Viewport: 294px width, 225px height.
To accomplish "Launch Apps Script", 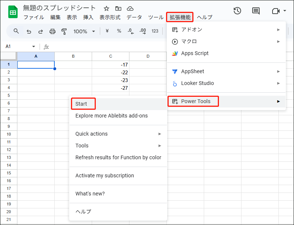I will tap(226, 53).
